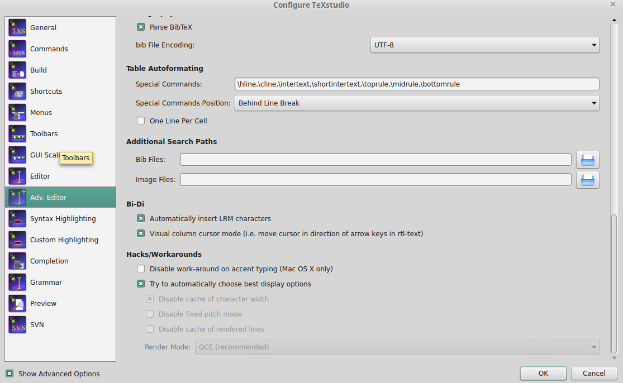Click the Editor cursor icon
623x383 pixels.
click(17, 176)
